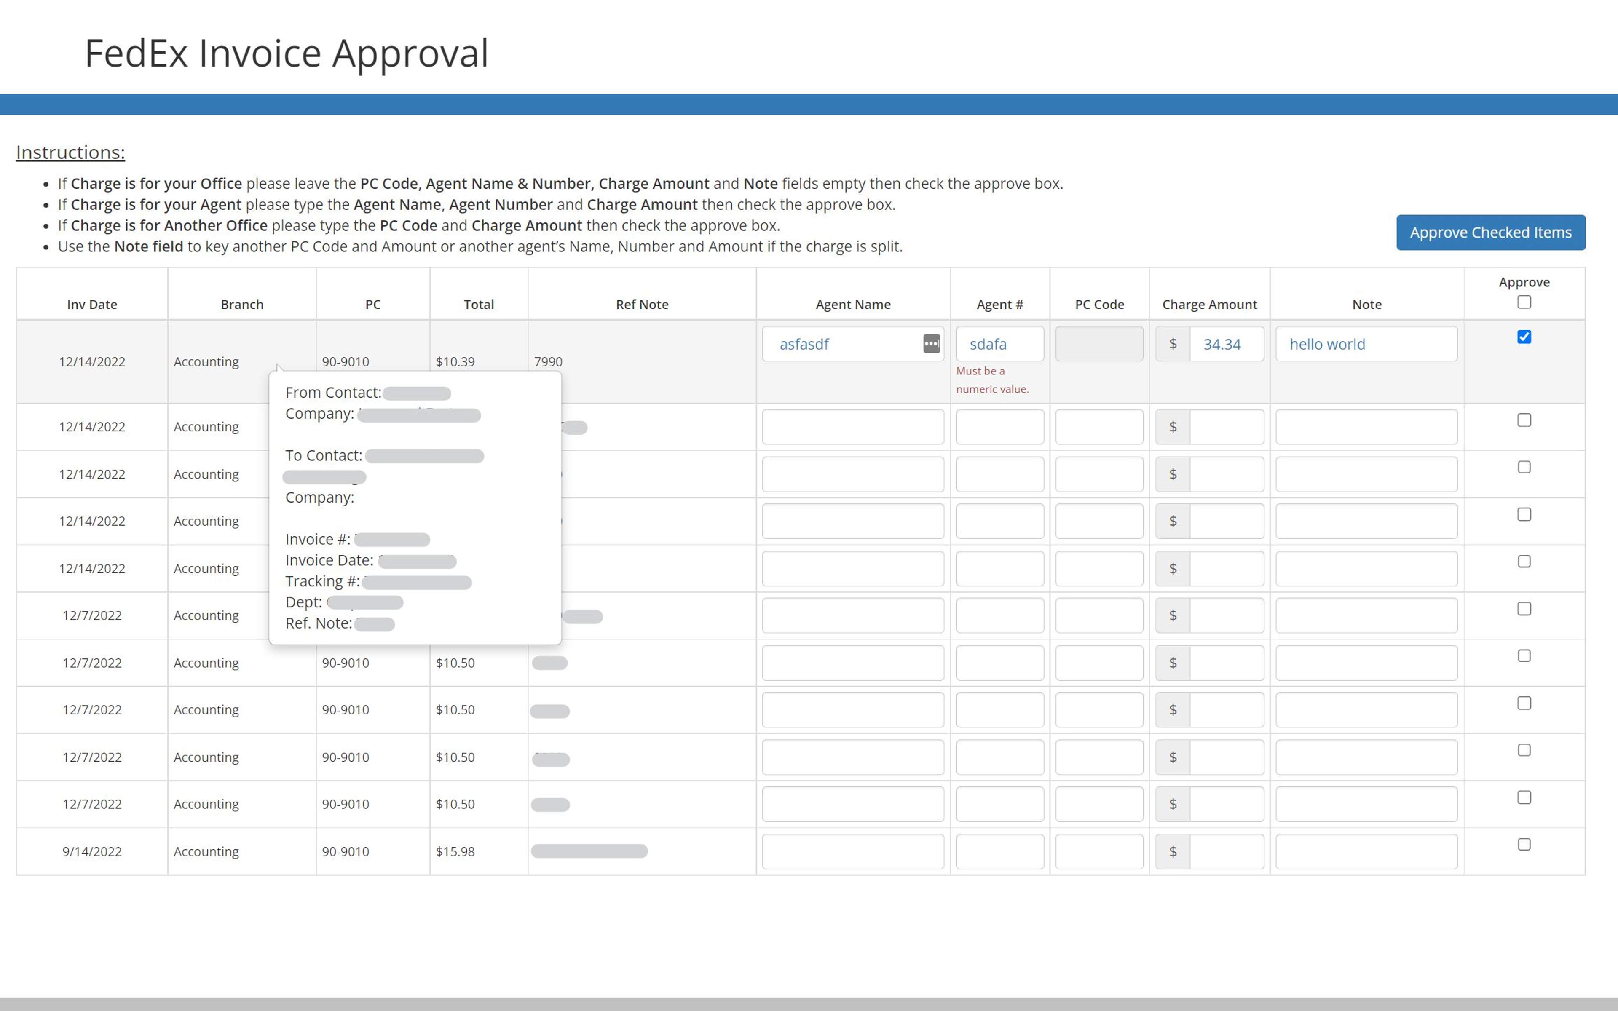Screen dimensions: 1618x1011
Task: Click the From Contact label in the popup
Action: (x=333, y=393)
